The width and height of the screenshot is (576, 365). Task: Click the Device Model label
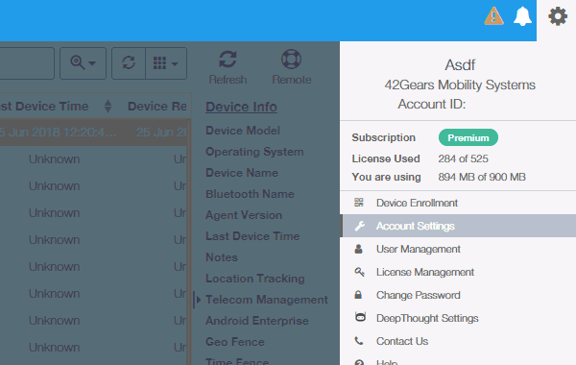(243, 131)
